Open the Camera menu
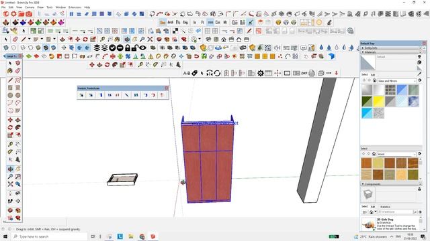Viewport: 430px width, 241px height. tap(30, 7)
